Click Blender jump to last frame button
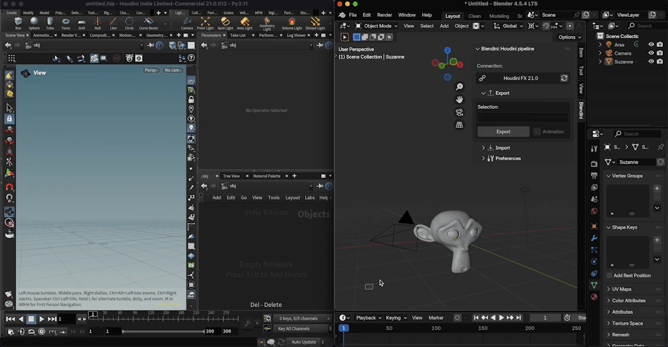668x347 pixels. [x=518, y=318]
